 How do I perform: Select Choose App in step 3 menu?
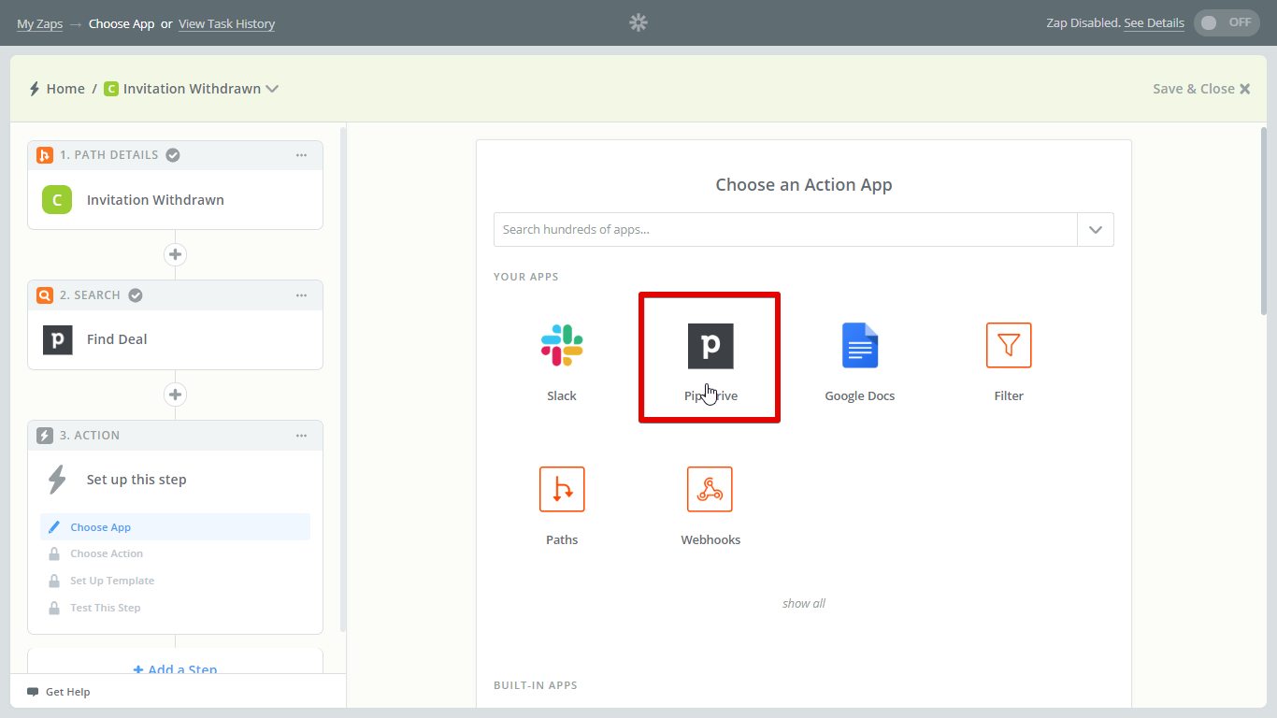click(175, 527)
